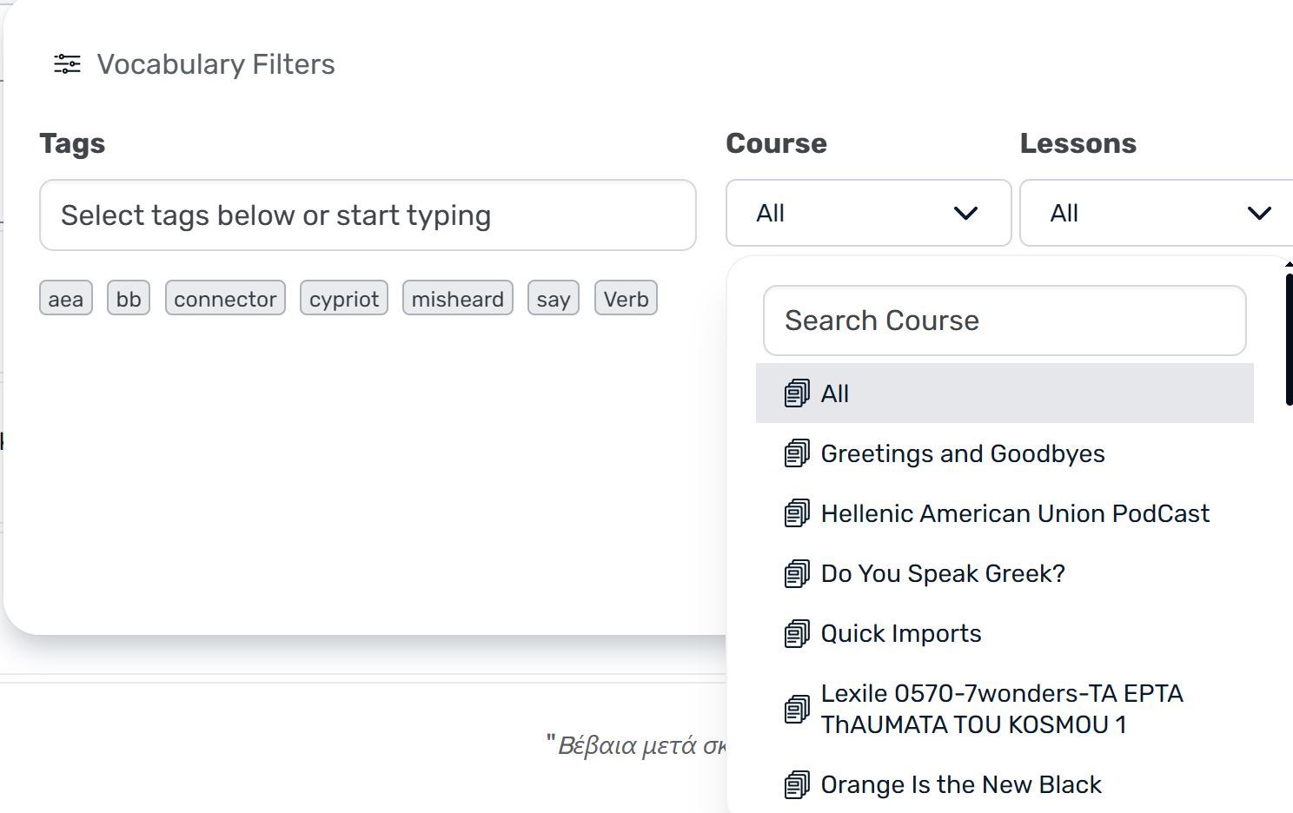The width and height of the screenshot is (1293, 813).
Task: Select the 'misheard' tag button
Action: click(x=457, y=299)
